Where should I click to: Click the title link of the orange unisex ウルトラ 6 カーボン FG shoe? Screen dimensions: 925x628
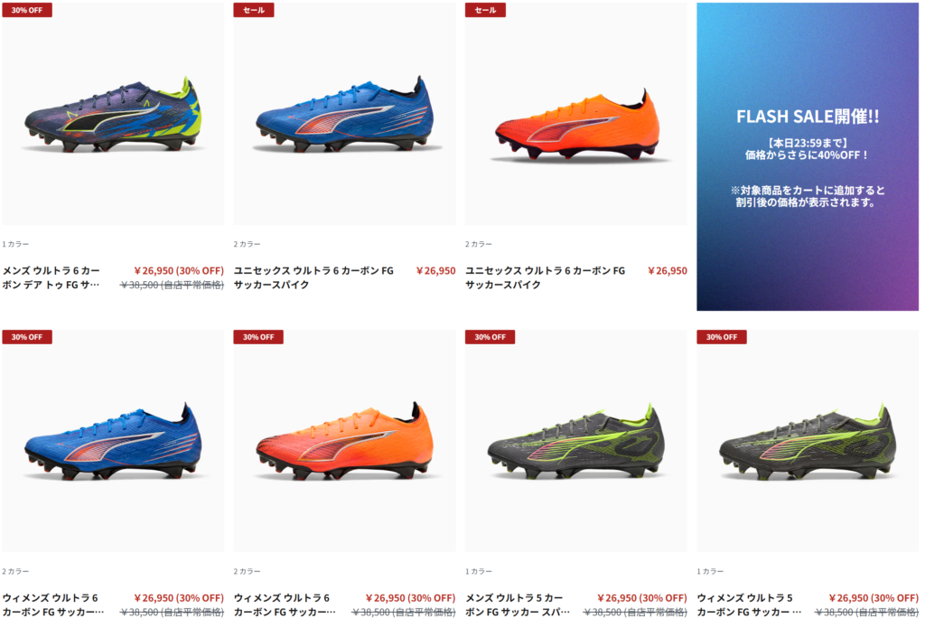click(545, 277)
